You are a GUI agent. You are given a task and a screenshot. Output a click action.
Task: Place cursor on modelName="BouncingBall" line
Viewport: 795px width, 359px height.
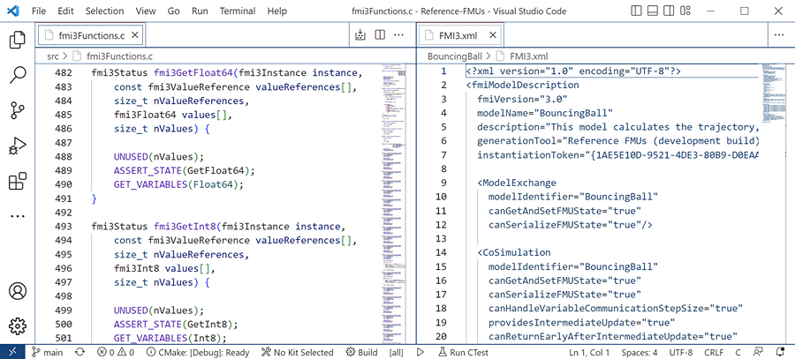[544, 113]
